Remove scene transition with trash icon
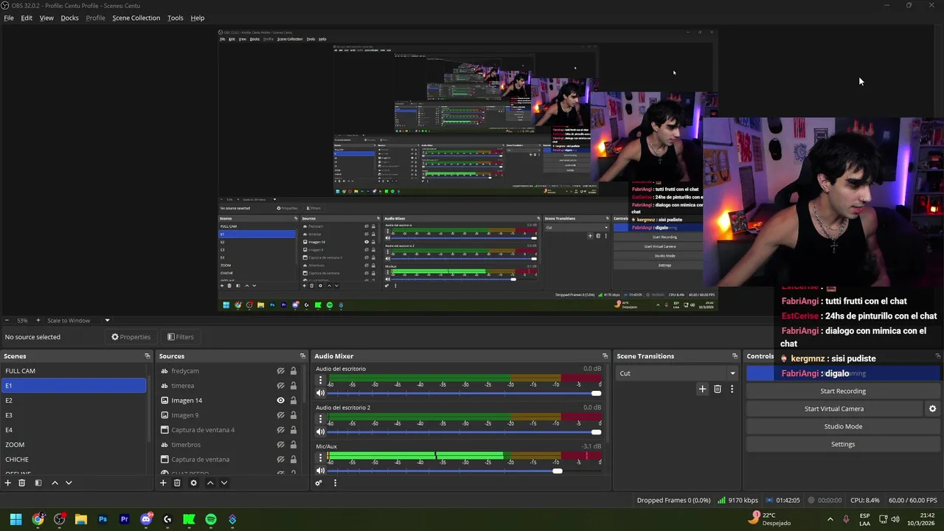The width and height of the screenshot is (944, 531). pos(718,389)
